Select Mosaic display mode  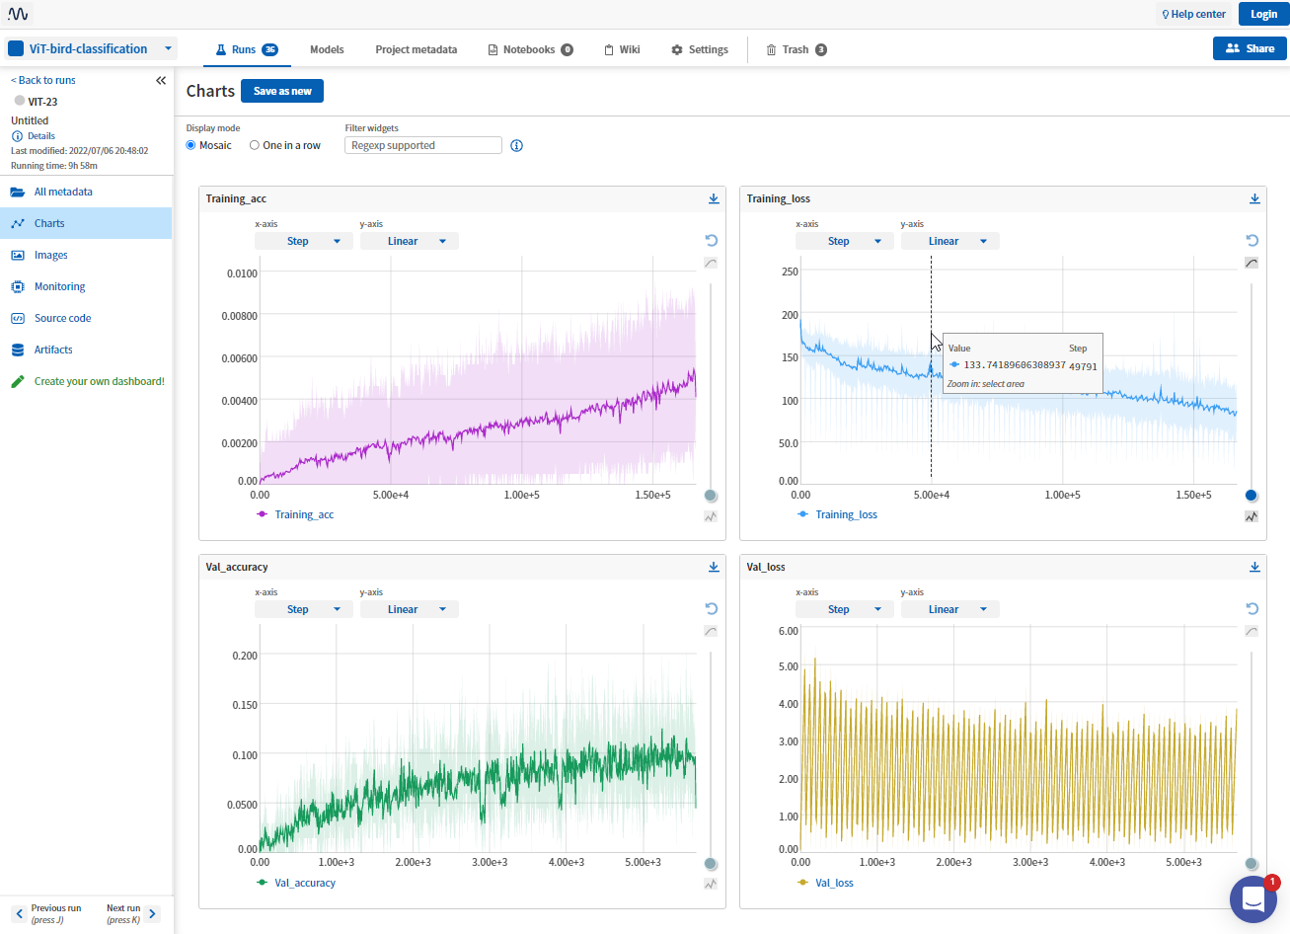click(191, 145)
